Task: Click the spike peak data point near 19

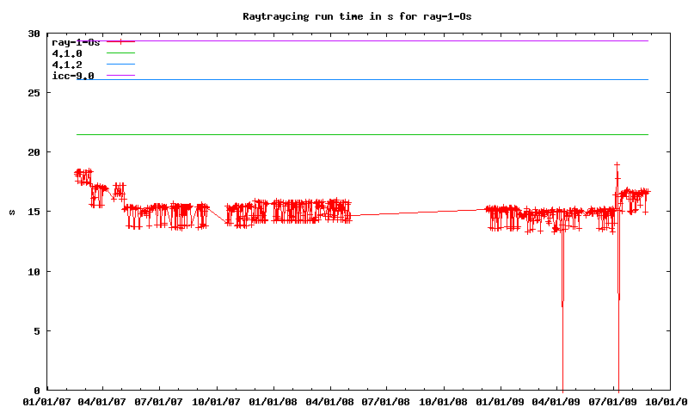Action: tap(617, 164)
